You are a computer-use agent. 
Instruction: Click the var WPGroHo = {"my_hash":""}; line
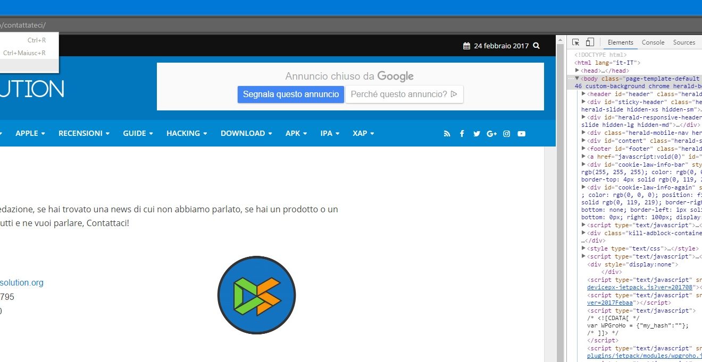[x=638, y=326]
